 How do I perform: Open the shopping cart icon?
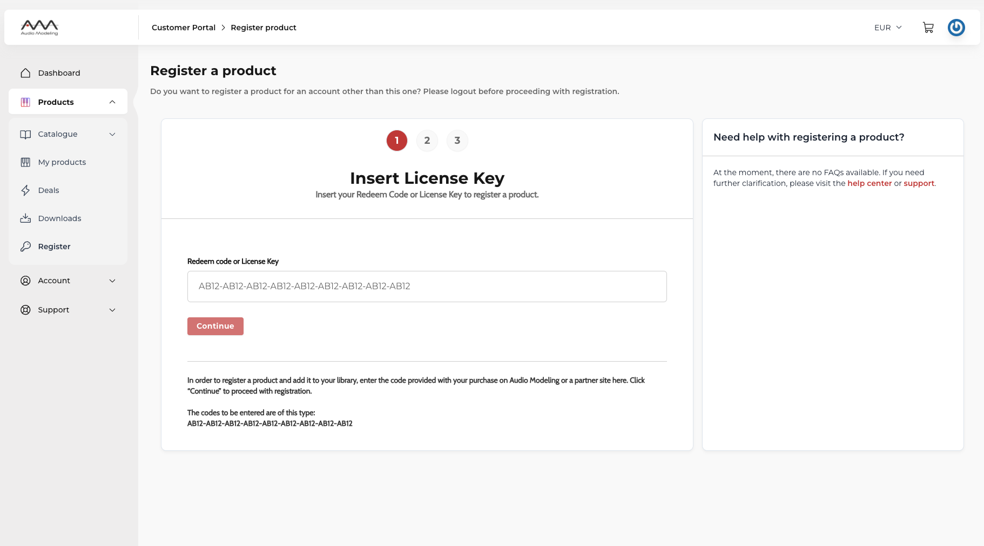928,28
